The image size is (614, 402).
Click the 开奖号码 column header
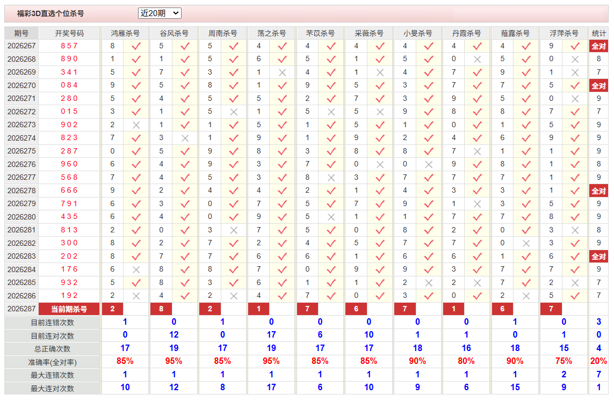tap(69, 33)
